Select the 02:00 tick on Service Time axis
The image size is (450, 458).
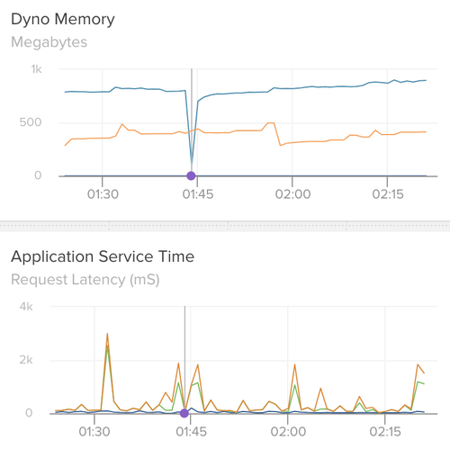(288, 432)
